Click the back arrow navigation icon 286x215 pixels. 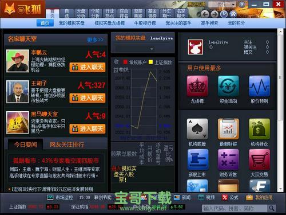tap(205, 14)
